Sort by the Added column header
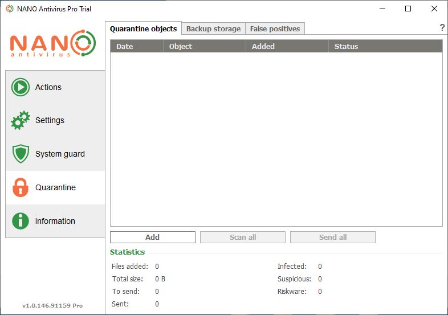The width and height of the screenshot is (448, 315). click(287, 46)
